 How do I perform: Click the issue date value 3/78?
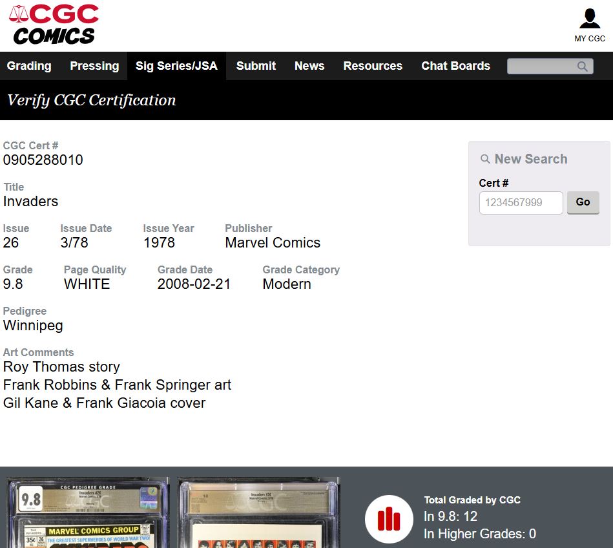coord(74,243)
